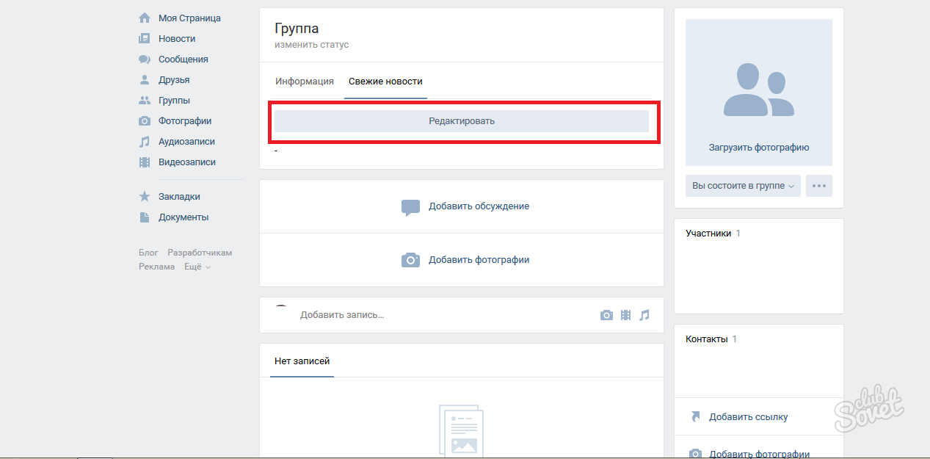Click Загрузить фотографию link

(759, 148)
